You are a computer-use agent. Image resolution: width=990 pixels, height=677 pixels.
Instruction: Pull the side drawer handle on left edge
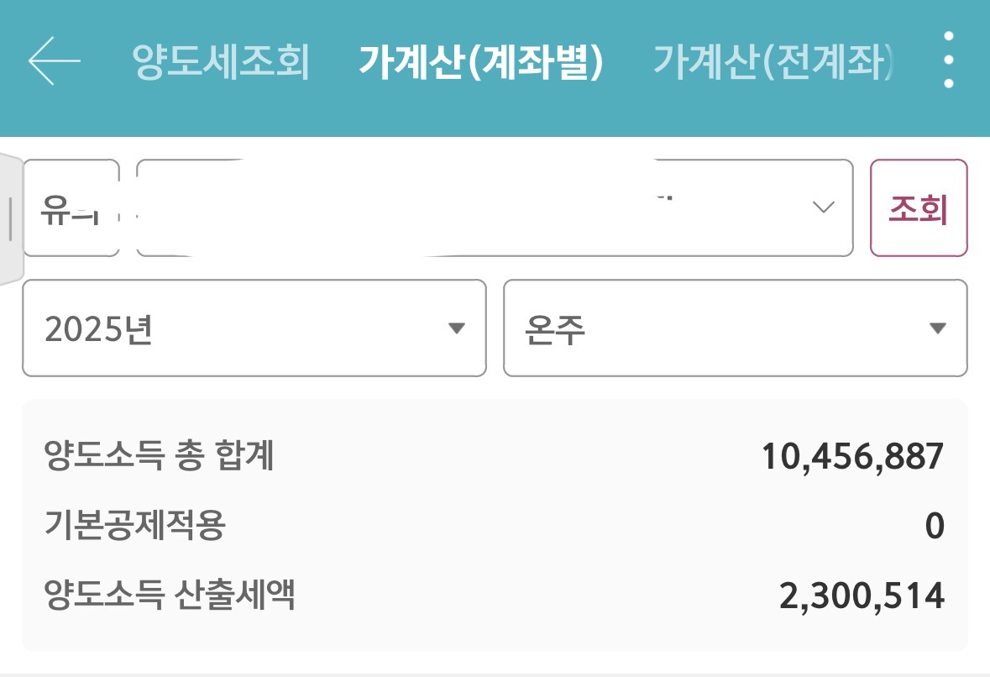pyautogui.click(x=10, y=219)
